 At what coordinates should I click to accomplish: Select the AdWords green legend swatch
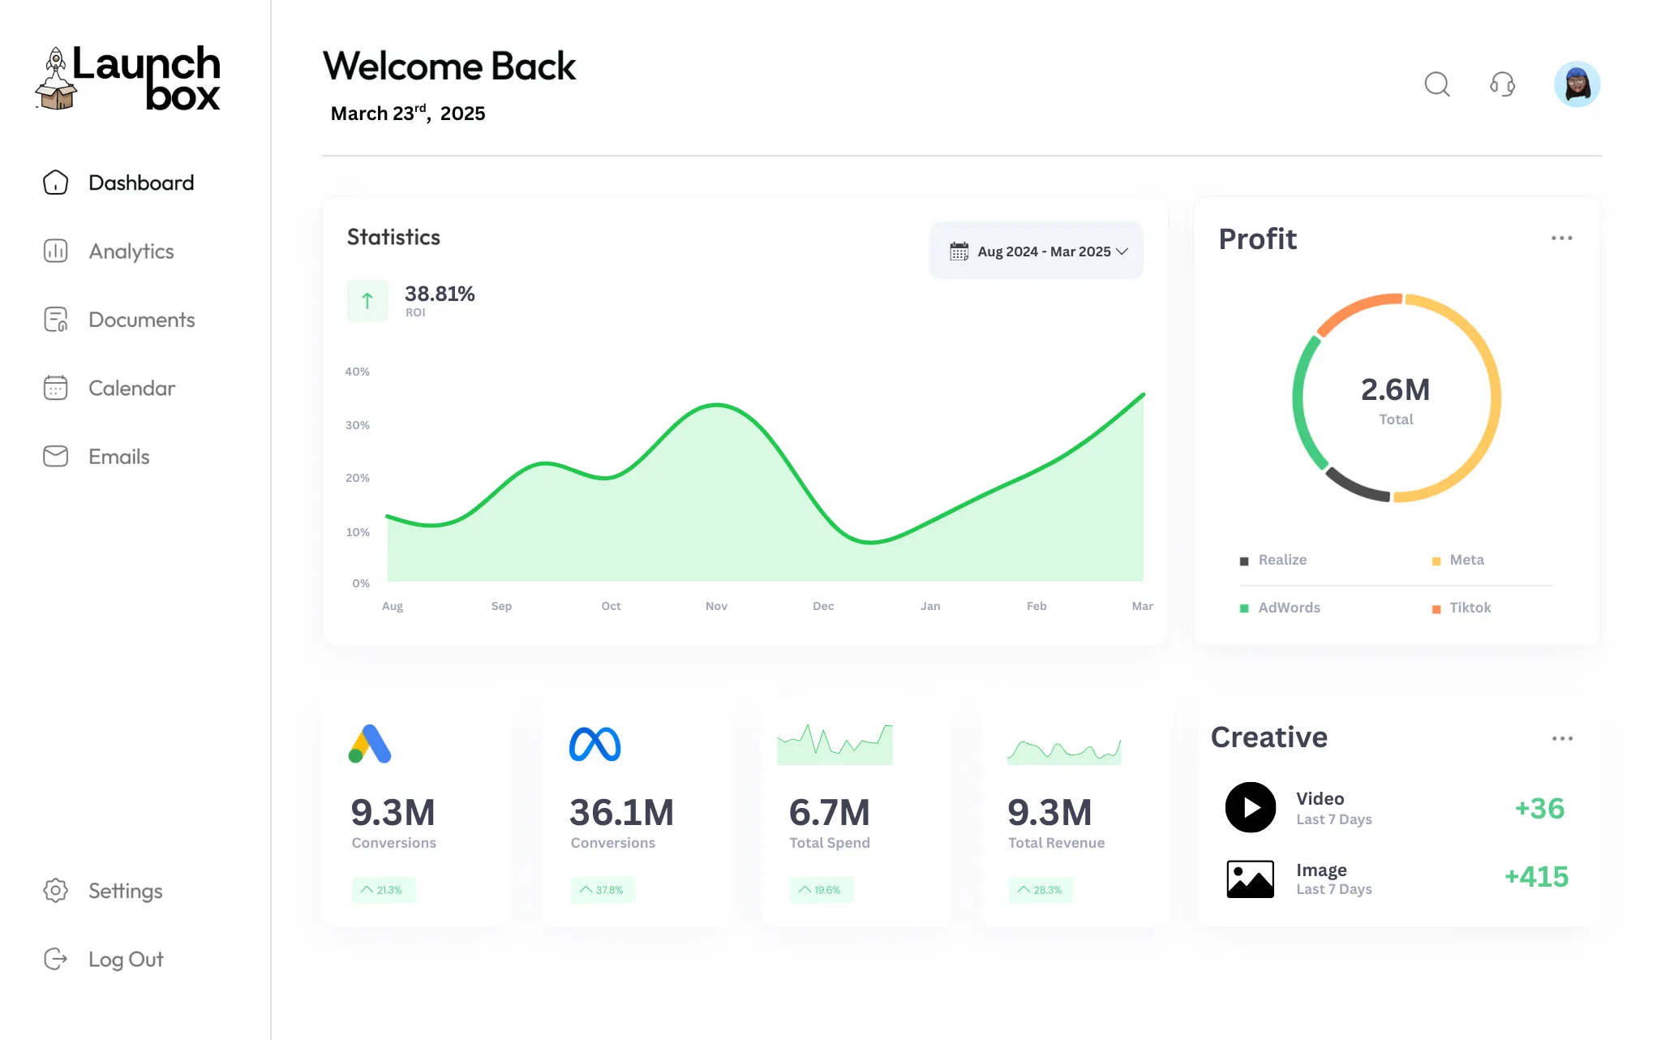click(1243, 607)
